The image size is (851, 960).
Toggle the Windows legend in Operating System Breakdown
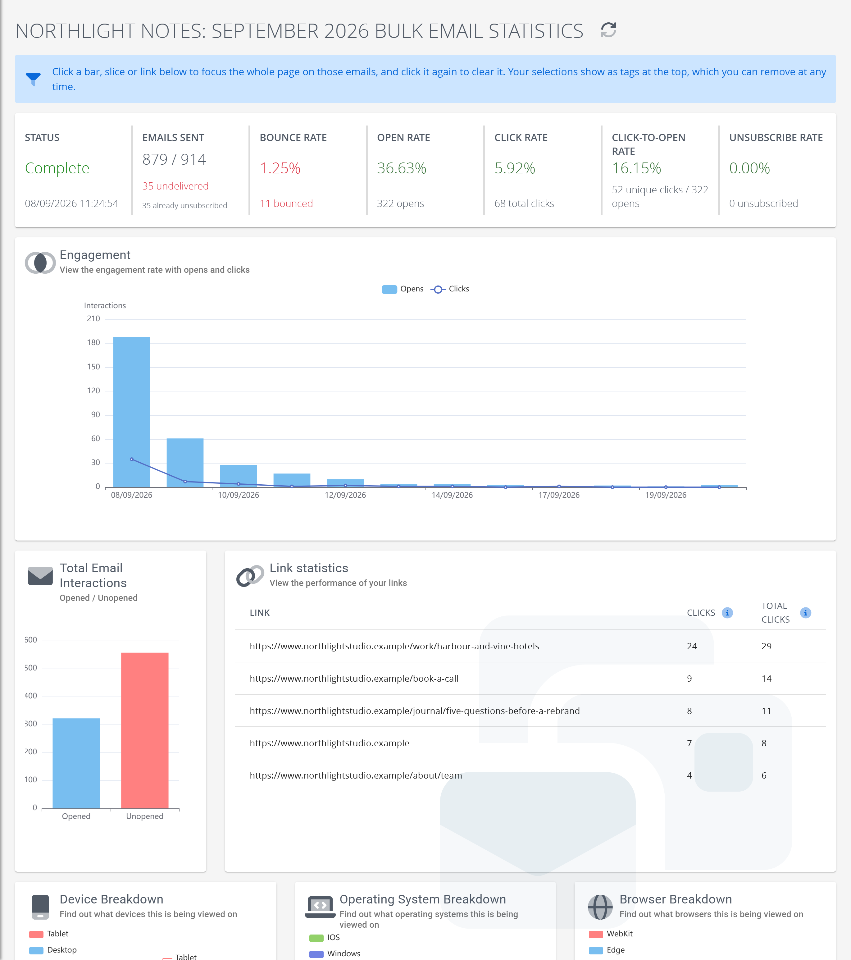[335, 953]
